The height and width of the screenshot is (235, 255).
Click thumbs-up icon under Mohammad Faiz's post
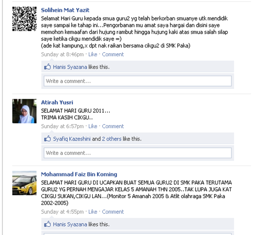[x=47, y=224]
